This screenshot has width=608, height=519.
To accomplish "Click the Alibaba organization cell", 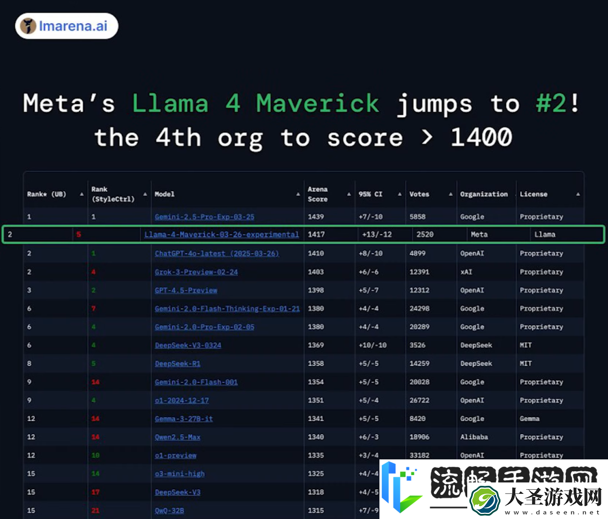I will click(474, 437).
